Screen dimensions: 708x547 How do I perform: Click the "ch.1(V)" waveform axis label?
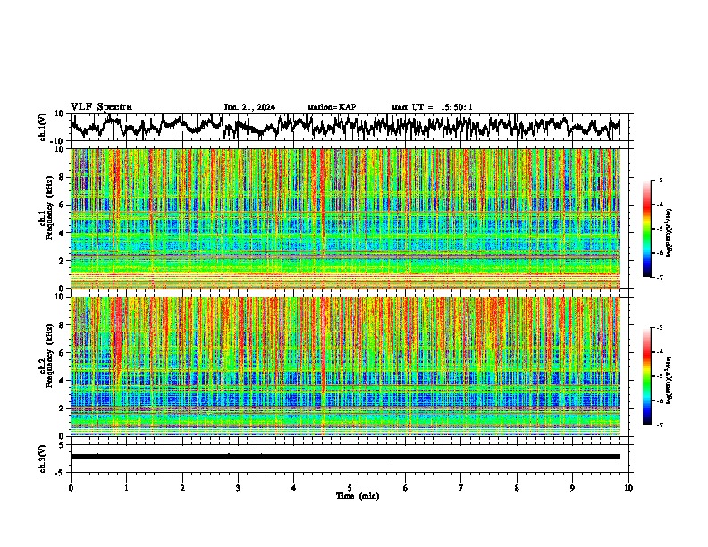(43, 127)
